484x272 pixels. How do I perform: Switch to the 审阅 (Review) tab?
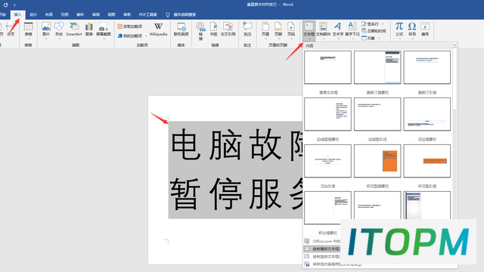pyautogui.click(x=96, y=14)
